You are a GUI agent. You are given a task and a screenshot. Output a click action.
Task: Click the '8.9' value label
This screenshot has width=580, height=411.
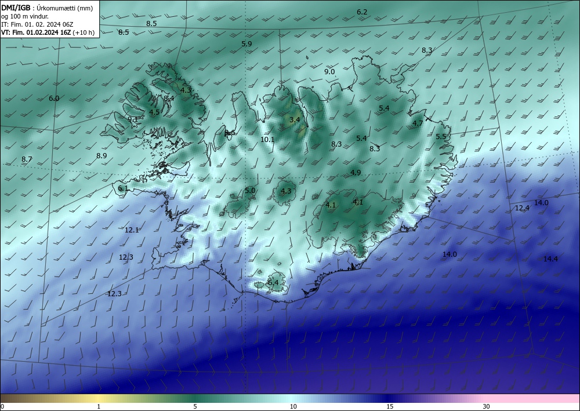[101, 155]
